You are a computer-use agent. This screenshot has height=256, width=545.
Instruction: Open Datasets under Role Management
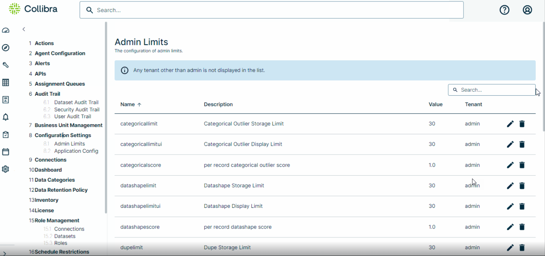pyautogui.click(x=65, y=236)
